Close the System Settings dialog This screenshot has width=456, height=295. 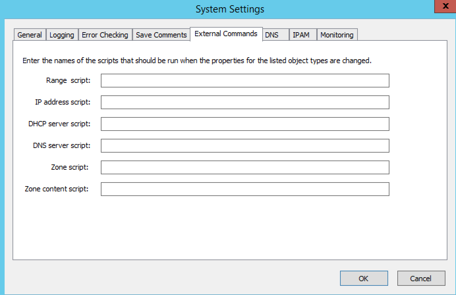[x=445, y=6]
